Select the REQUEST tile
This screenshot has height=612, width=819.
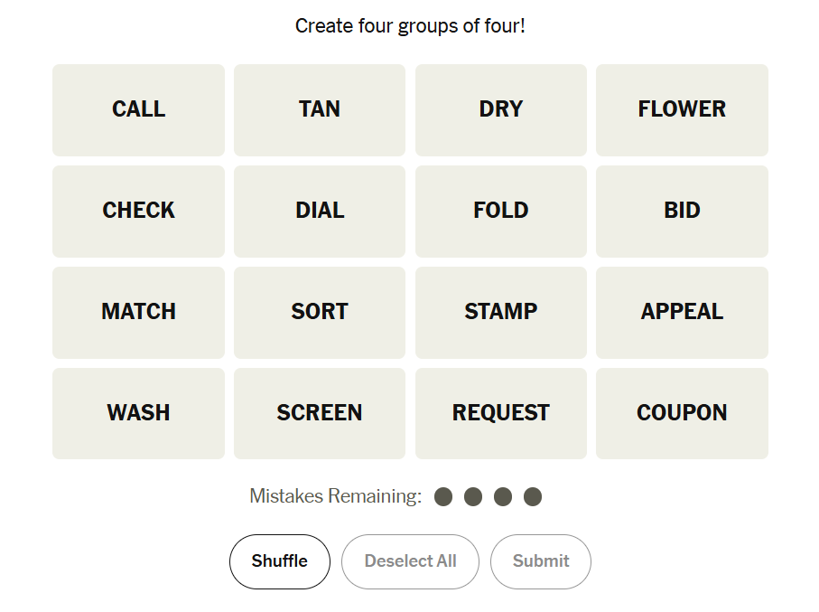pos(501,413)
